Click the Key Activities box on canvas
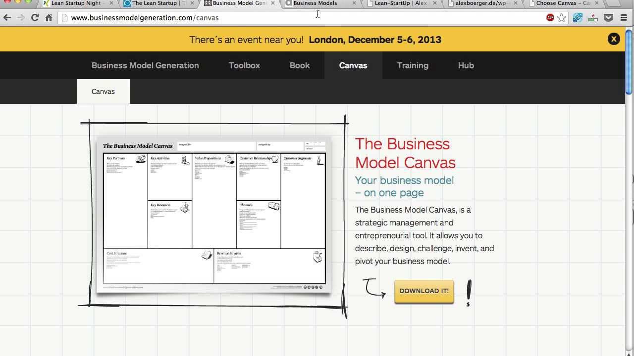Viewport: 634px width, 356px height. pos(170,177)
